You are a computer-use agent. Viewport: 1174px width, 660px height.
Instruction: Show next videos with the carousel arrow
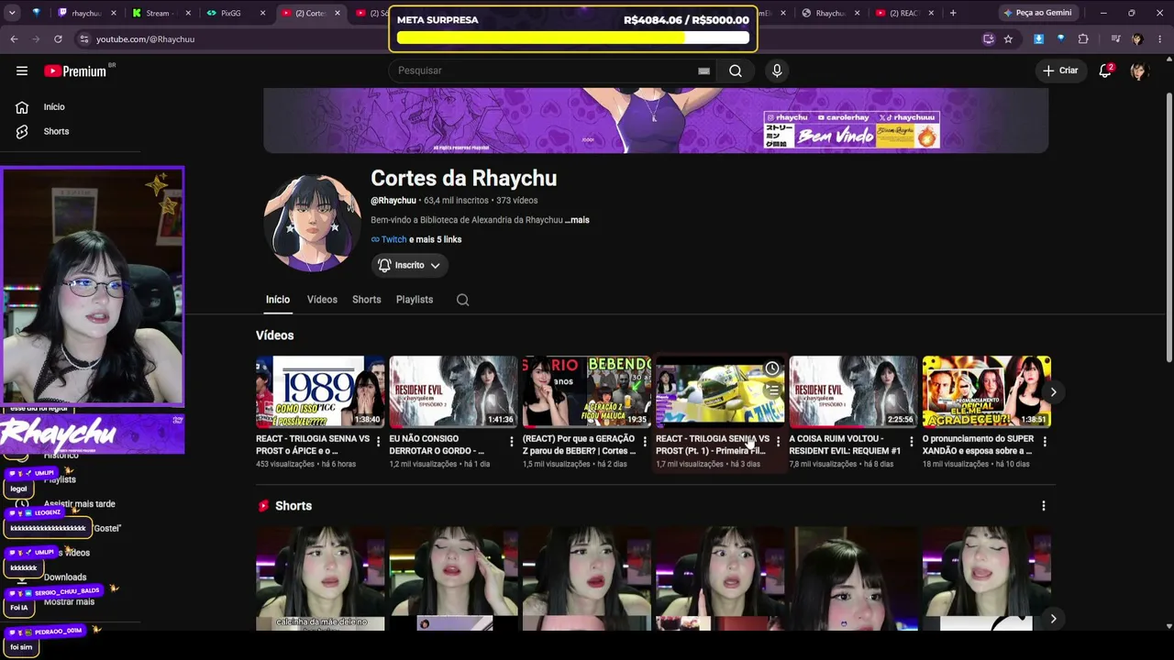click(x=1053, y=392)
